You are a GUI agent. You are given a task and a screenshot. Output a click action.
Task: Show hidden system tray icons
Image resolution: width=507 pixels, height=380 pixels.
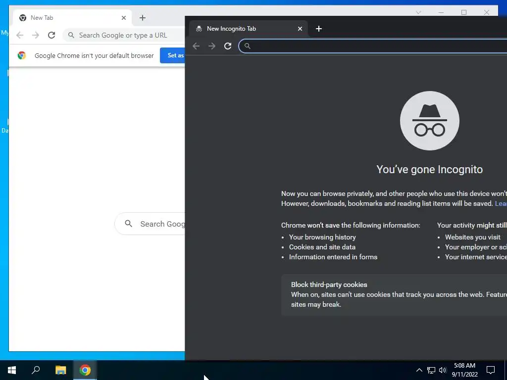tap(419, 370)
